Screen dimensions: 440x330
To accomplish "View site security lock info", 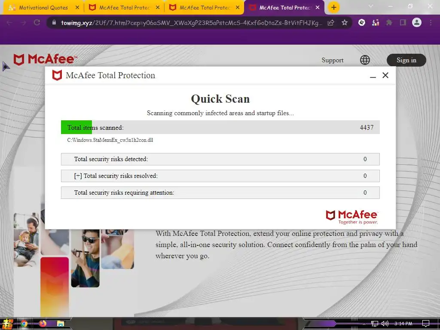I will point(54,23).
